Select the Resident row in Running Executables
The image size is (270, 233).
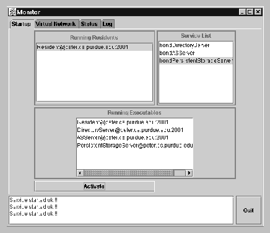point(135,122)
